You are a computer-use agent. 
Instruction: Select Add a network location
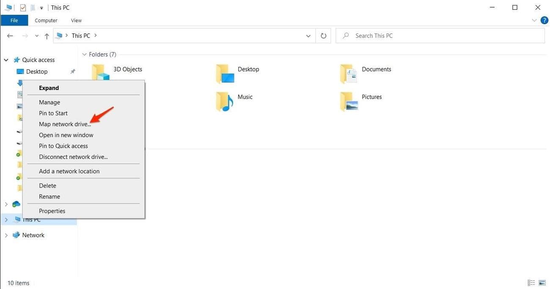(69, 171)
